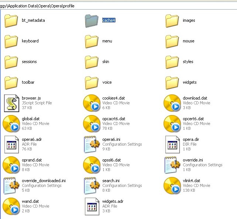Screen dimensions: 237x219
Task: Select the skin folder icon
Action: [91, 62]
